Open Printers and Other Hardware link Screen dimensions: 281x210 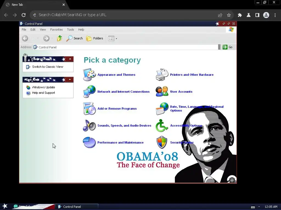point(192,75)
